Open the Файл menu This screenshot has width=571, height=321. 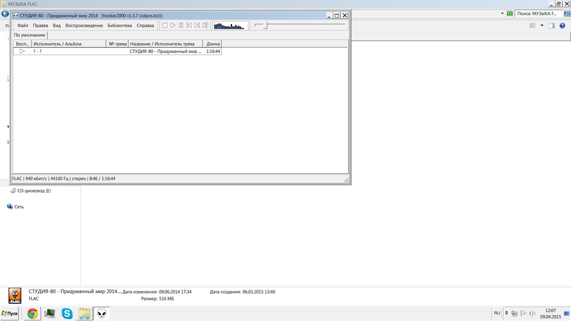(x=22, y=26)
